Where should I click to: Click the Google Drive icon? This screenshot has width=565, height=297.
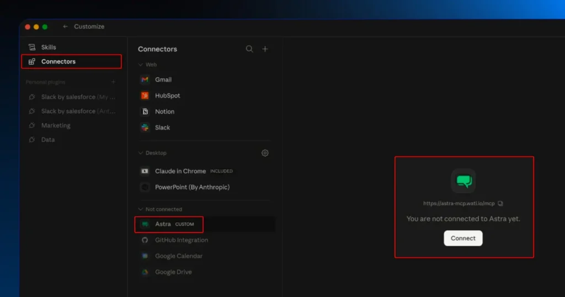(x=145, y=272)
